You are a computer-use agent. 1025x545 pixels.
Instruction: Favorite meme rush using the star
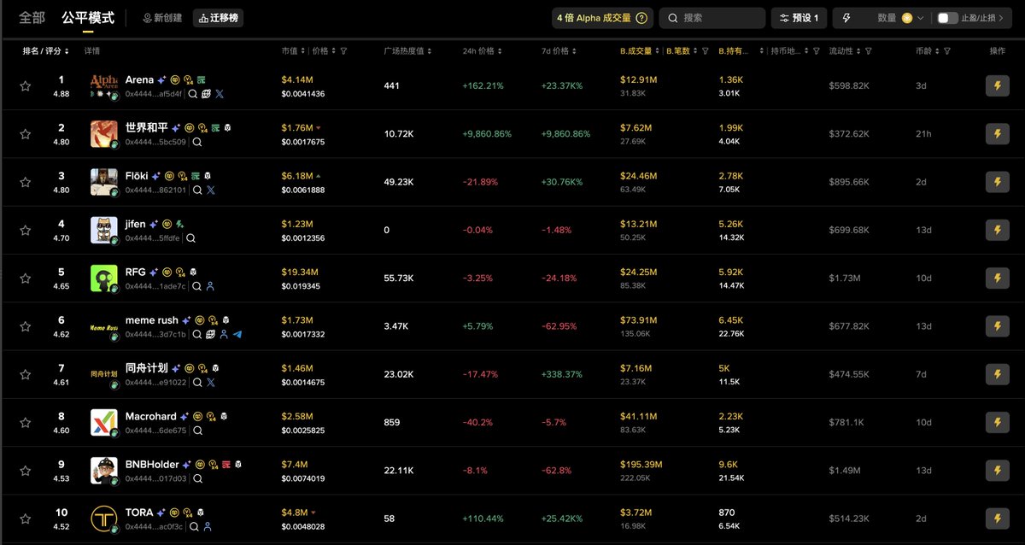coord(26,326)
